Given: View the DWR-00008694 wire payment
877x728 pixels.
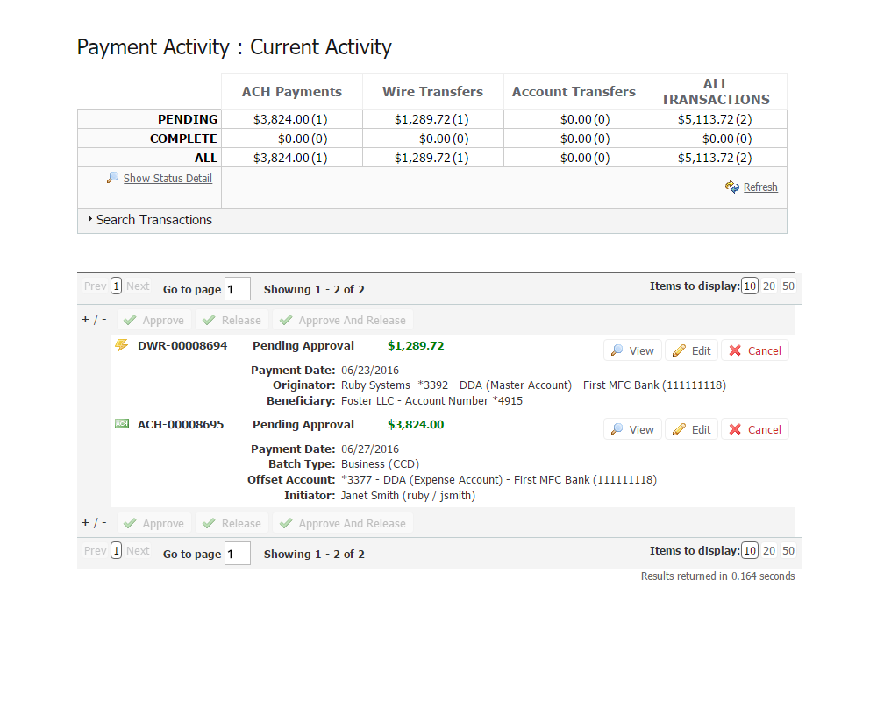Looking at the screenshot, I should 632,350.
